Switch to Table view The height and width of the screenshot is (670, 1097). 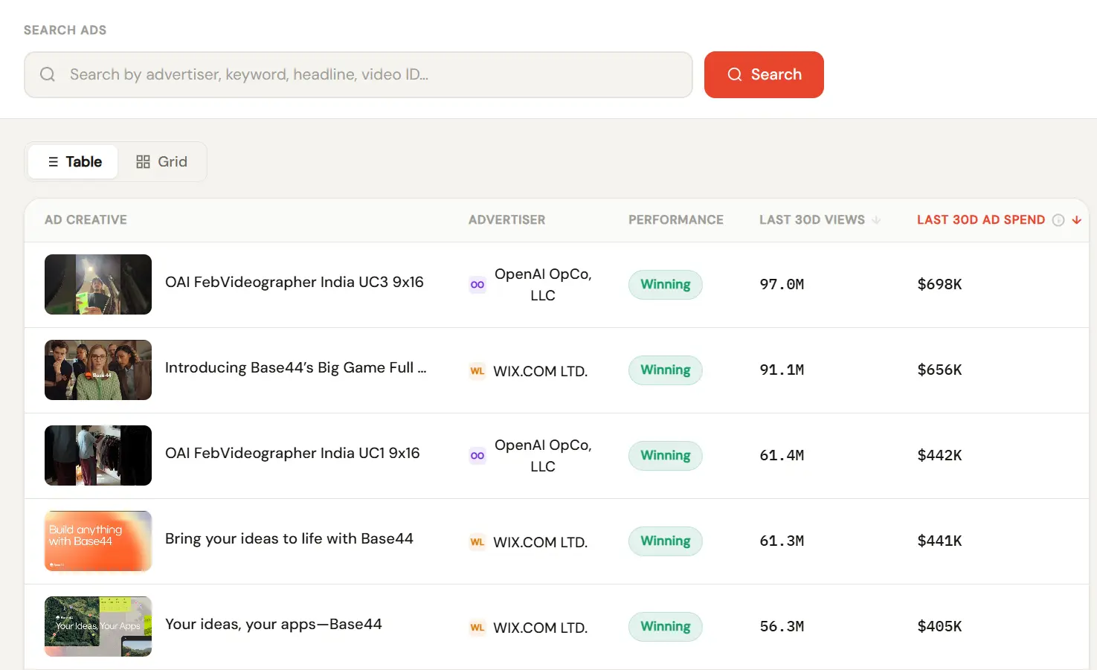(x=73, y=161)
